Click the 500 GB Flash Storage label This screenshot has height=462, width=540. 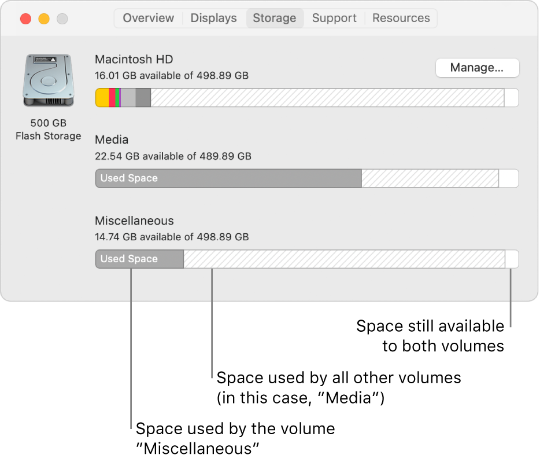click(x=48, y=130)
